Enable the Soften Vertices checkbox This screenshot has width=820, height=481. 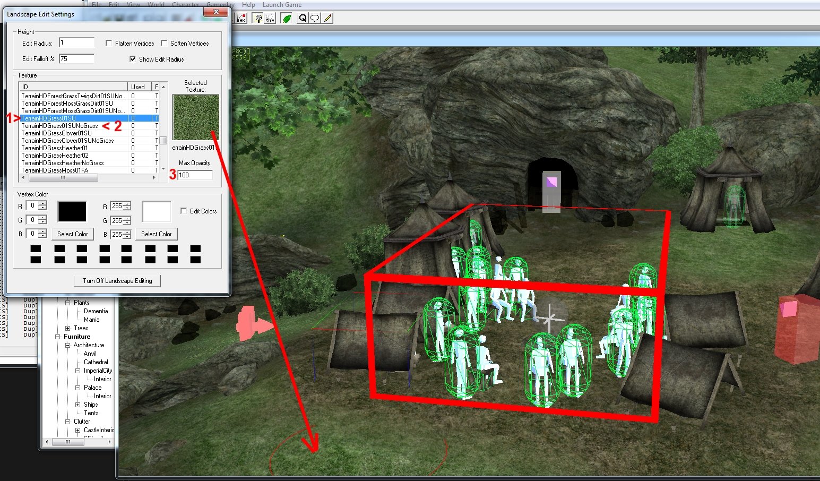click(164, 44)
